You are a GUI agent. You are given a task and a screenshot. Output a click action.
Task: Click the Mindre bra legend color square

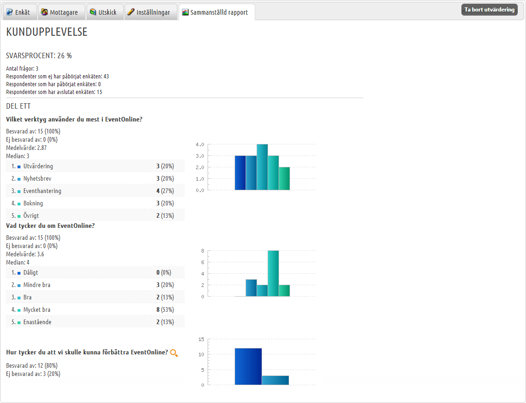click(19, 286)
